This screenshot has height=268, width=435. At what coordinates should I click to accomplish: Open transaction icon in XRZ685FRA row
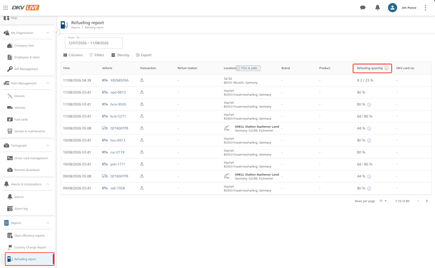tap(142, 80)
